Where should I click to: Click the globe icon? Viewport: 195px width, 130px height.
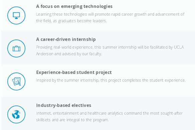click(x=16, y=114)
